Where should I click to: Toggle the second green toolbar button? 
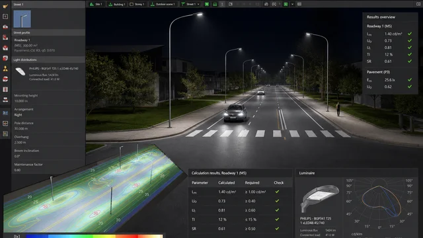[215, 4]
